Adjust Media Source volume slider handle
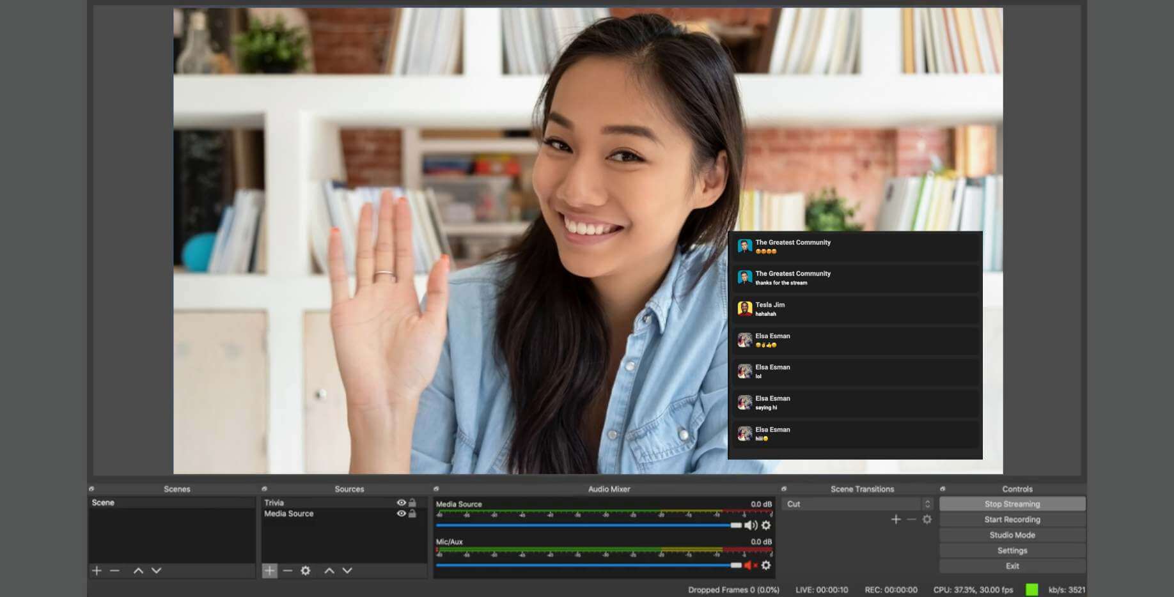The image size is (1174, 597). click(x=736, y=525)
